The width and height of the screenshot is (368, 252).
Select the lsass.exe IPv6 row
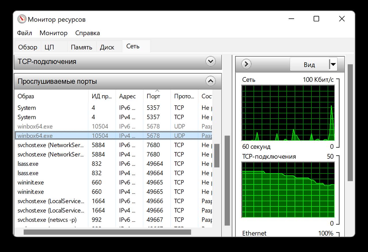[x=113, y=164]
